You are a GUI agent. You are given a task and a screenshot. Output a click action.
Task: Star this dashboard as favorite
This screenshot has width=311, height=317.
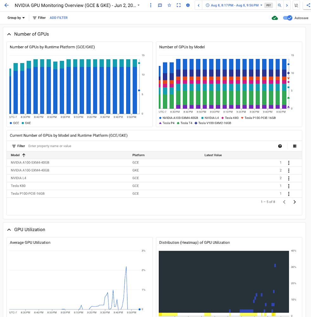(169, 5)
